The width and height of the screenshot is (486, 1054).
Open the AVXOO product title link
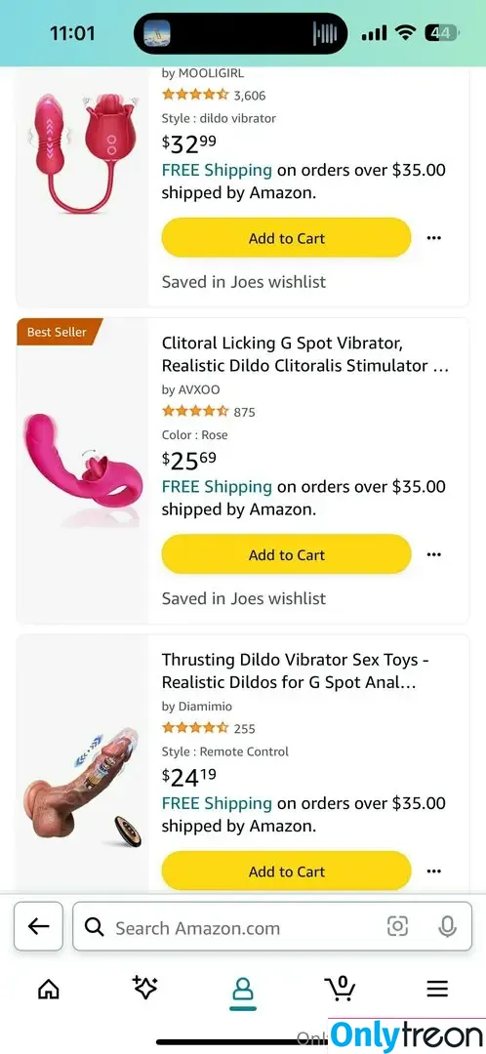tap(305, 355)
